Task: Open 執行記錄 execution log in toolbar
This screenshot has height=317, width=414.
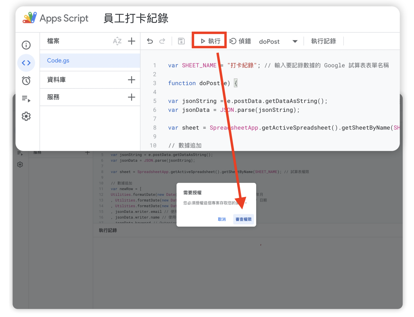Action: coord(323,41)
